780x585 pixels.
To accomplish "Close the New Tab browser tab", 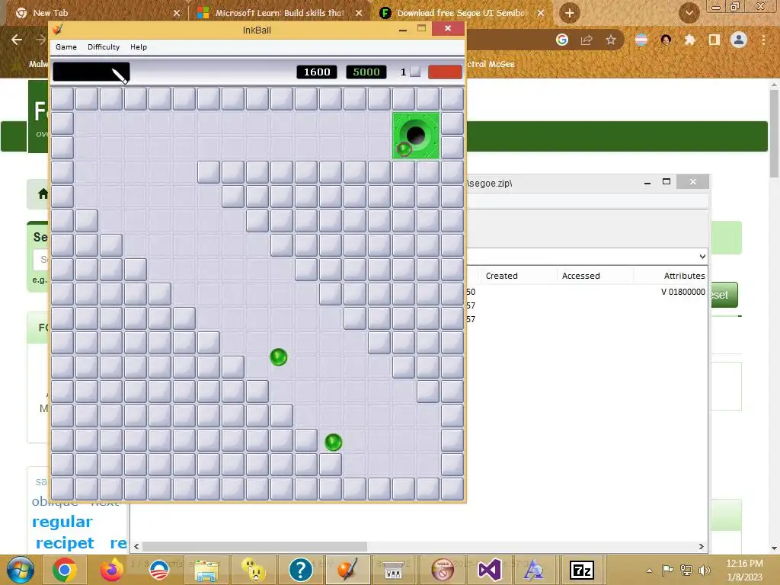I will point(177,13).
